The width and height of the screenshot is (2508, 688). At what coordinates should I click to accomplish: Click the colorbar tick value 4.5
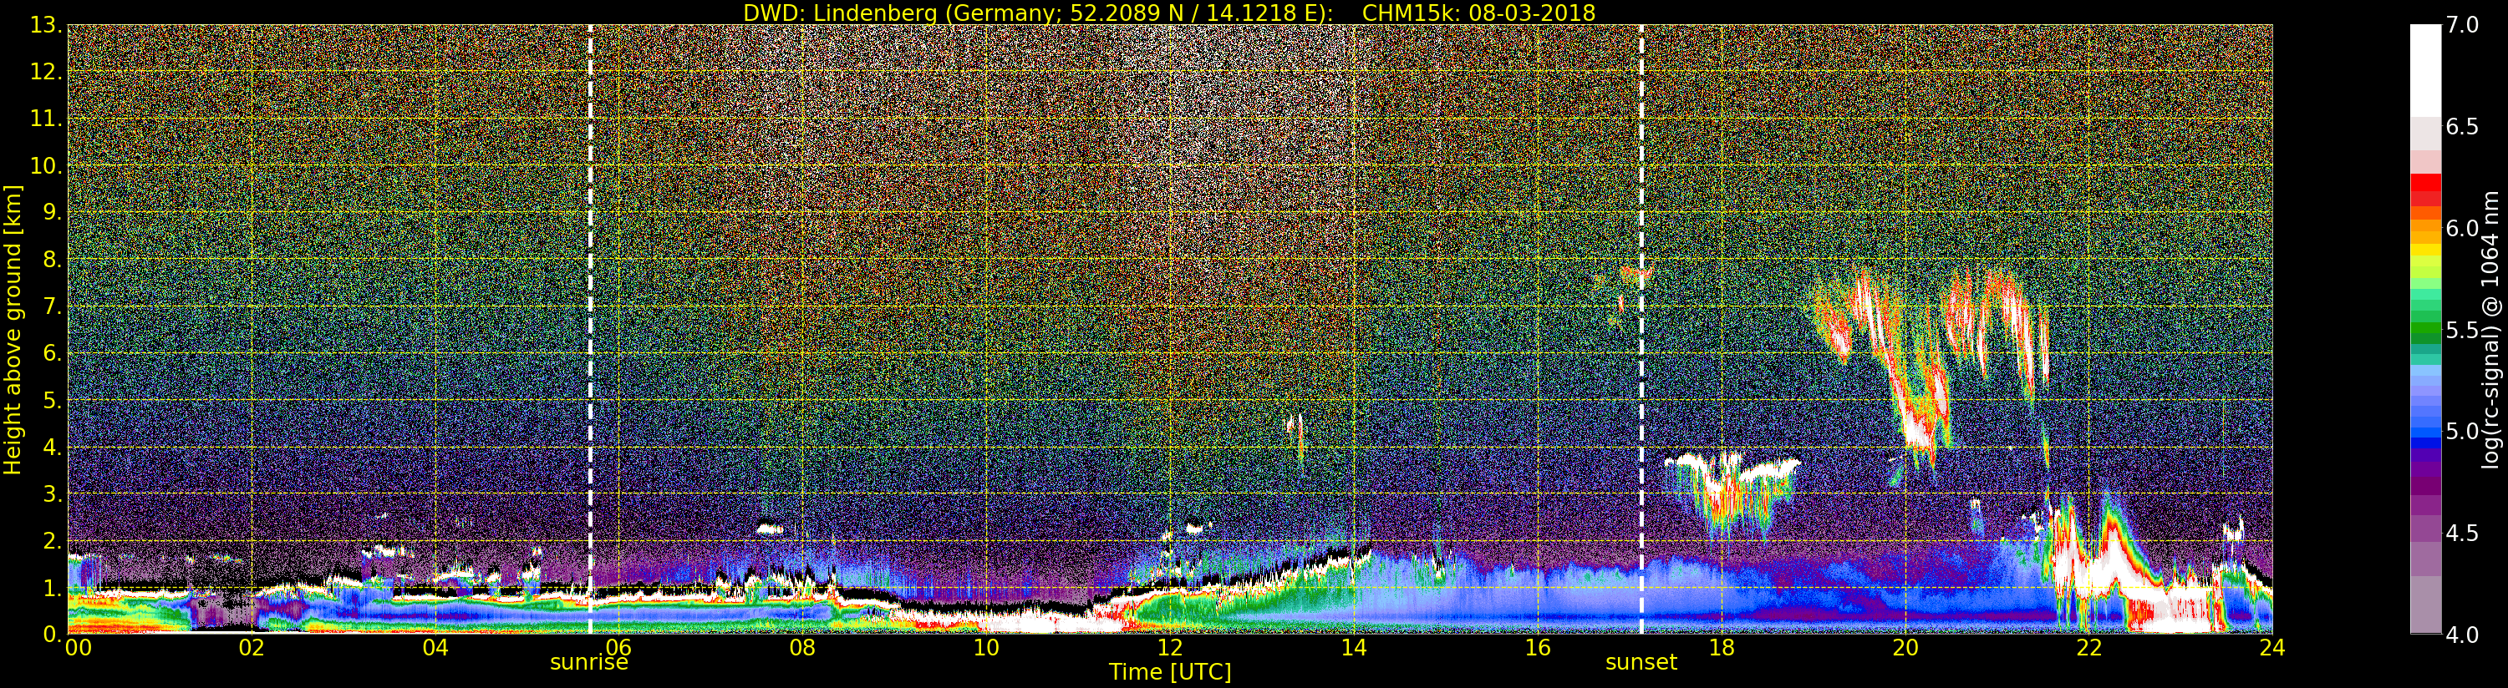point(2462,534)
